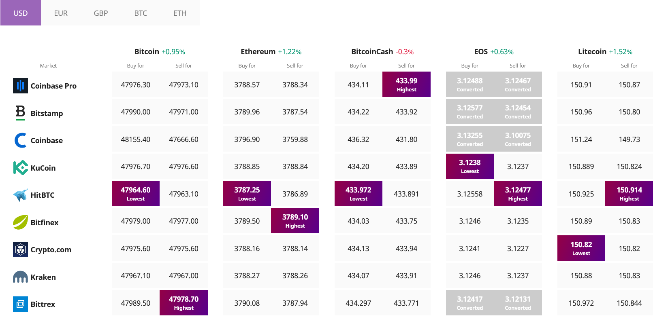Click Kraken Bitcoin buy price 47967.10
The image size is (653, 317).
pyautogui.click(x=136, y=276)
